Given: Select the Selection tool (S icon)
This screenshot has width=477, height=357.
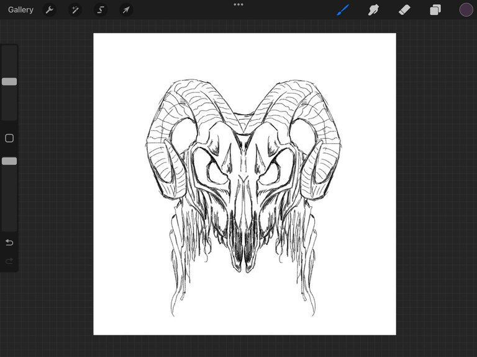Looking at the screenshot, I should click(x=101, y=10).
